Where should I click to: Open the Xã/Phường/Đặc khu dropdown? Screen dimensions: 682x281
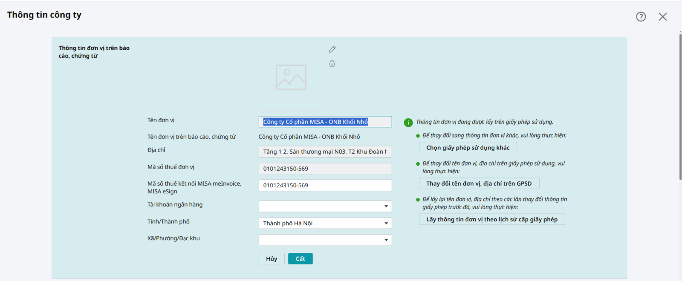coord(325,240)
